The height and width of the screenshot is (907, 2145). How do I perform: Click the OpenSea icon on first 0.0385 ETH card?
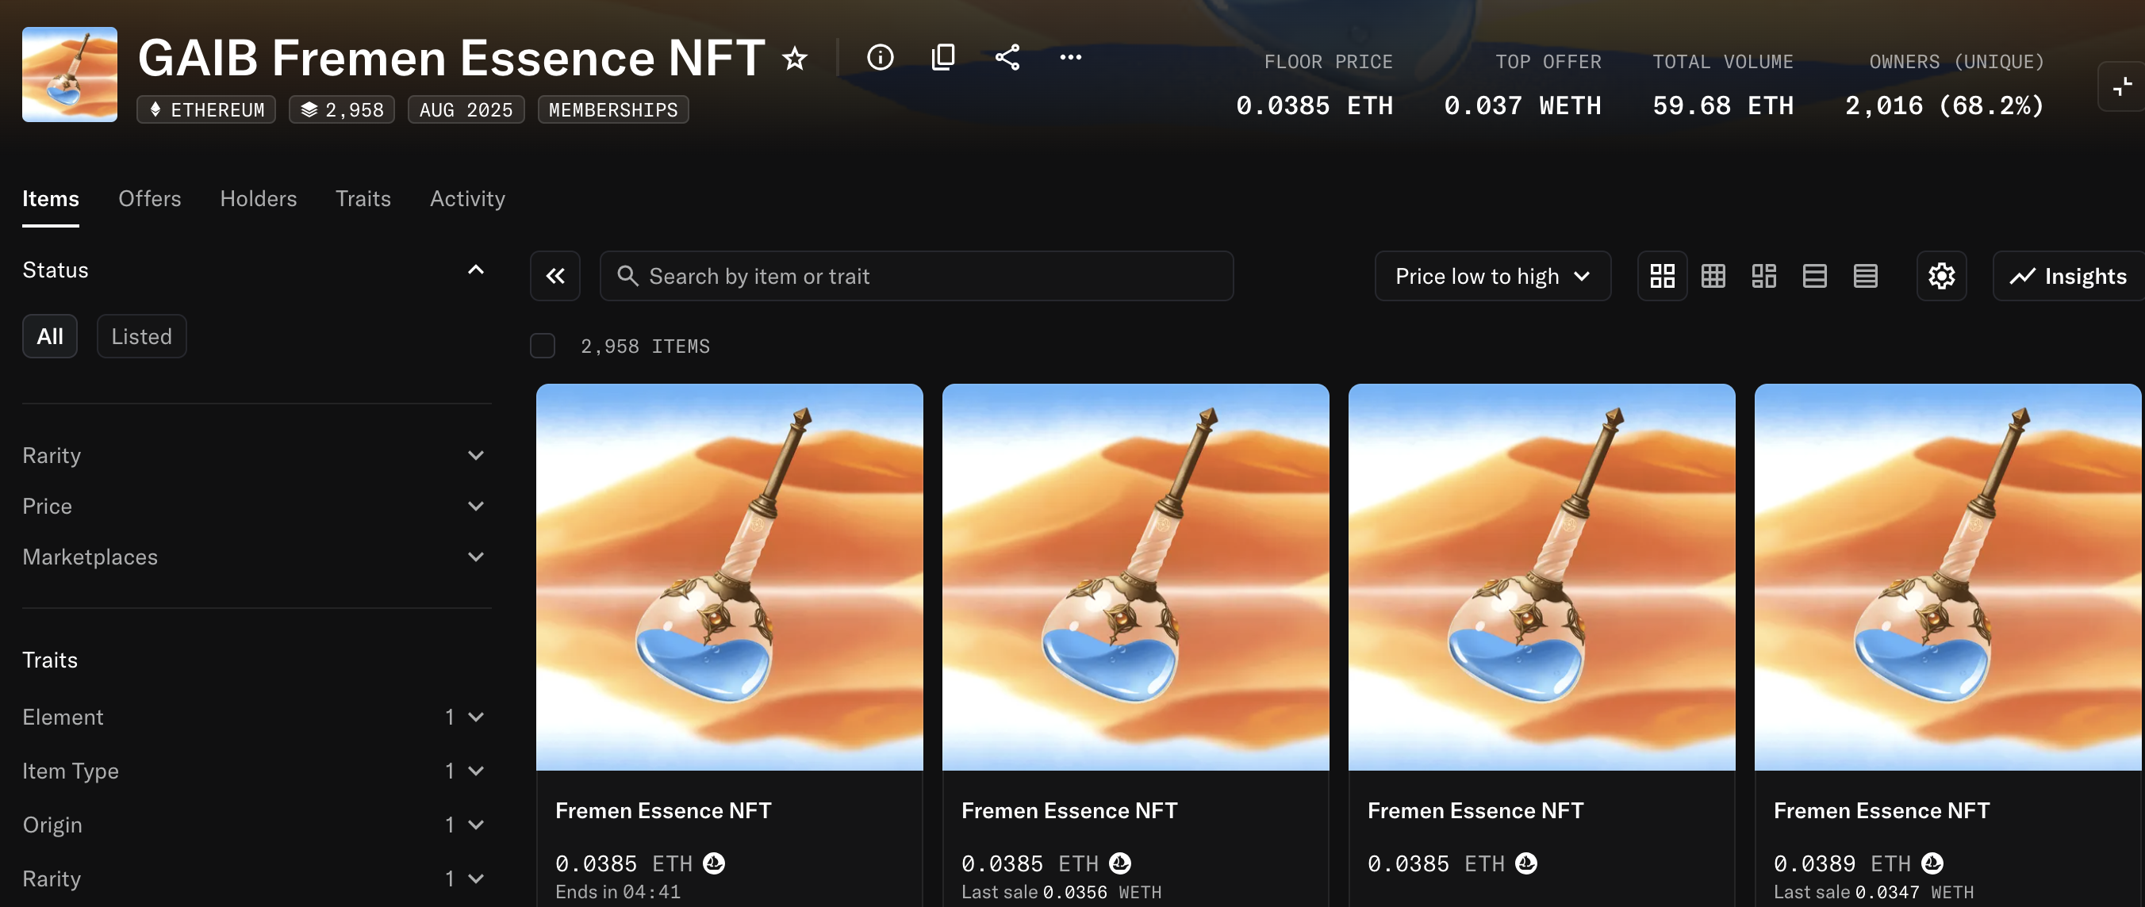pyautogui.click(x=714, y=863)
